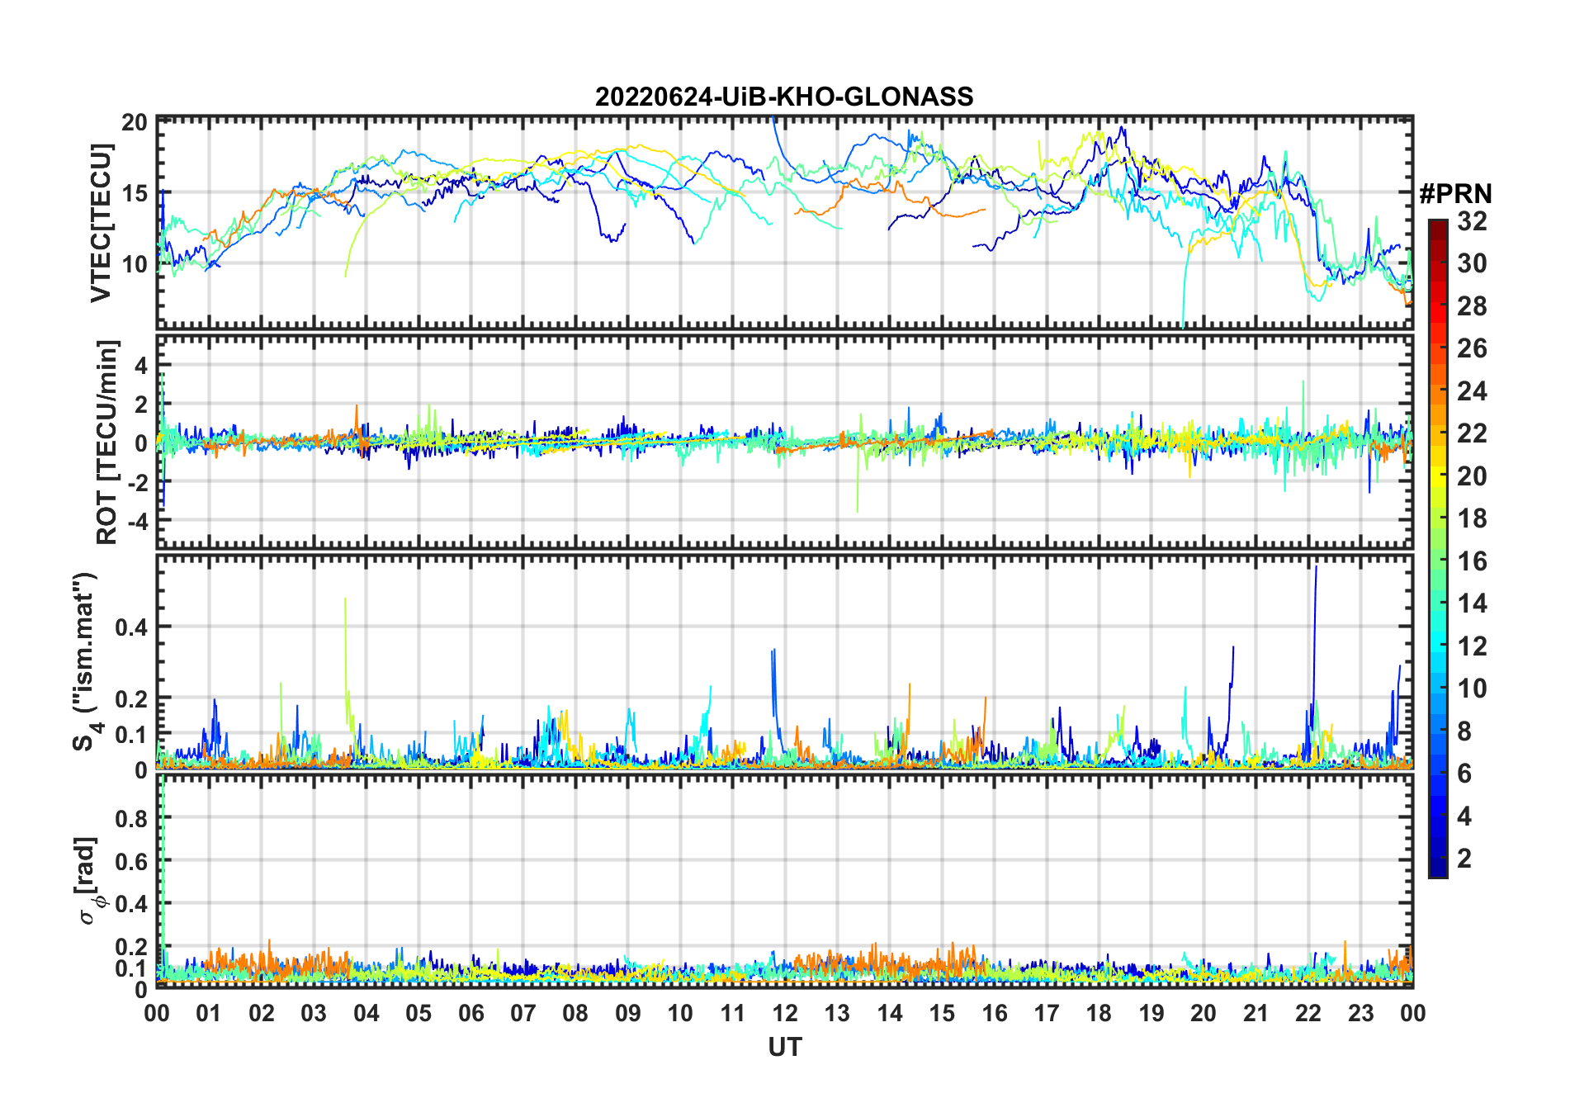Click colorbar tick label 18

tap(1473, 518)
